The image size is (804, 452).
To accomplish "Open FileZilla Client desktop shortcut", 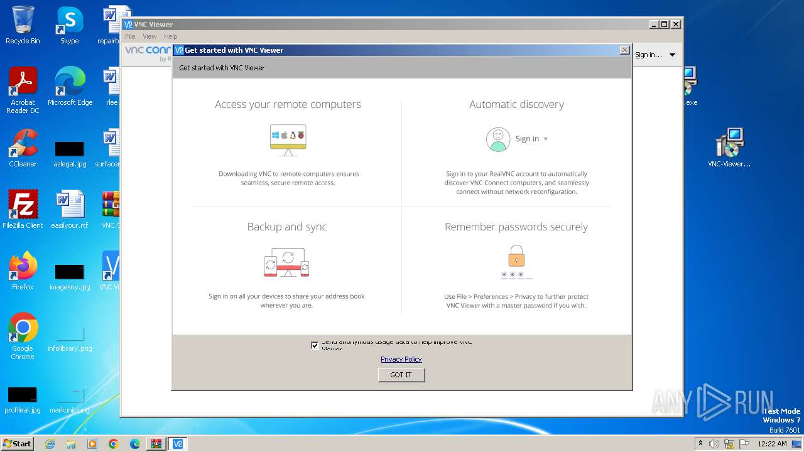I will tap(23, 210).
